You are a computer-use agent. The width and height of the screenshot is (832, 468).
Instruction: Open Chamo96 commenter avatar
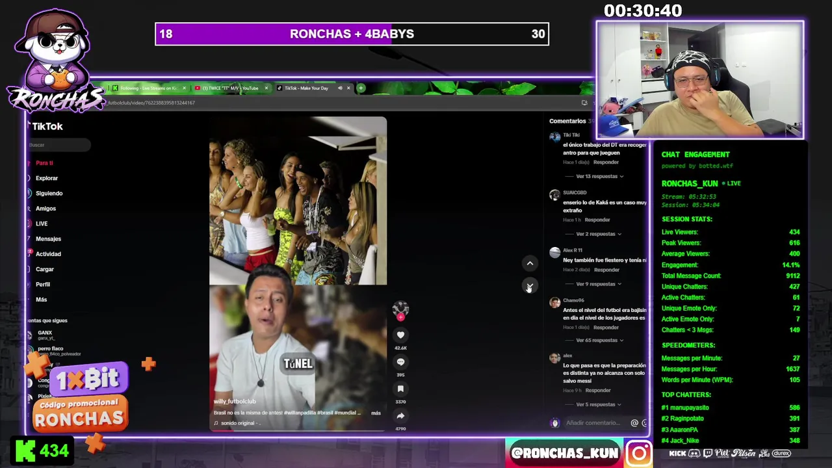554,303
